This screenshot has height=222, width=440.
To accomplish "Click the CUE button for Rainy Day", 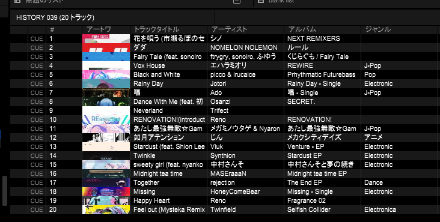I will [37, 84].
